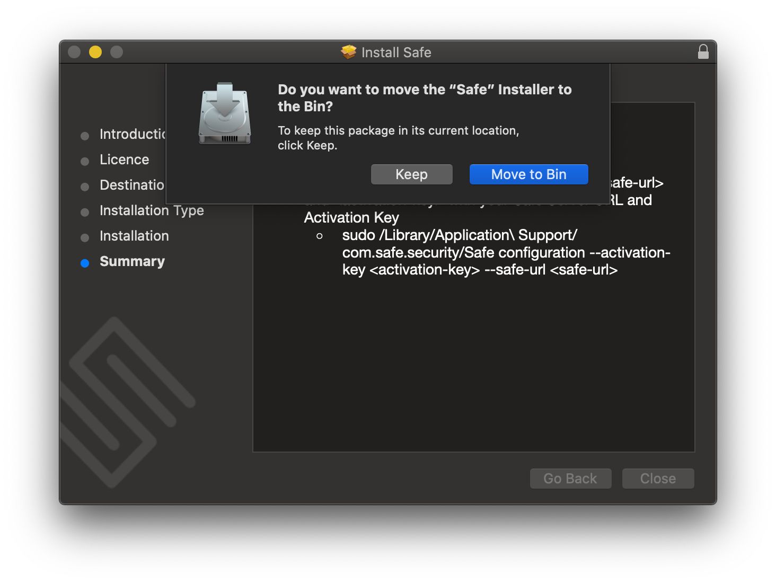Click the blue bullet beside Summary
This screenshot has height=583, width=776.
tap(85, 263)
